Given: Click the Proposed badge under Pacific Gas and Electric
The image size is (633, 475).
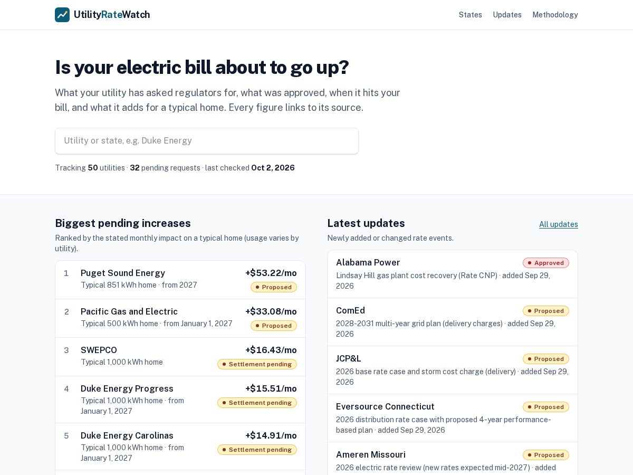Looking at the screenshot, I should pos(274,326).
